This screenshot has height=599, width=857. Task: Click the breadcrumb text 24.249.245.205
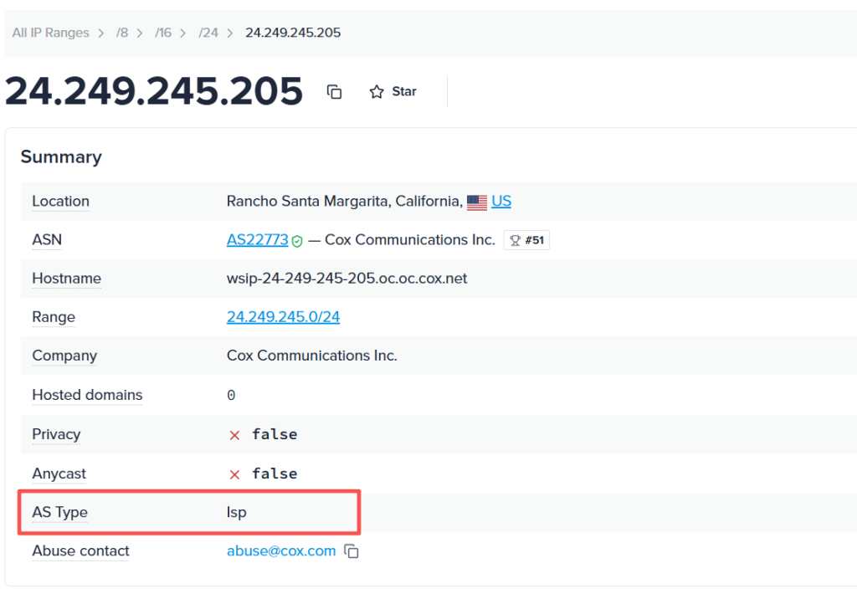click(x=293, y=33)
